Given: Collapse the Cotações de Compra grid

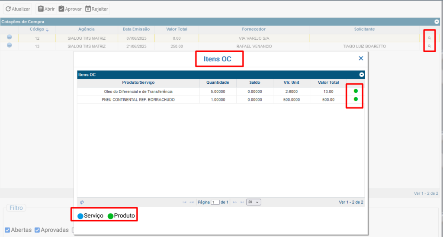Looking at the screenshot, I should 437,22.
